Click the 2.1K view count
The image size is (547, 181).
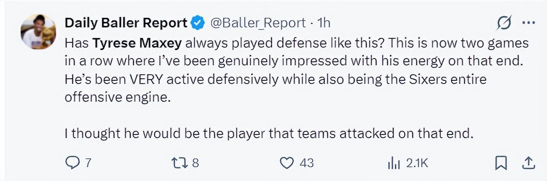coord(417,163)
